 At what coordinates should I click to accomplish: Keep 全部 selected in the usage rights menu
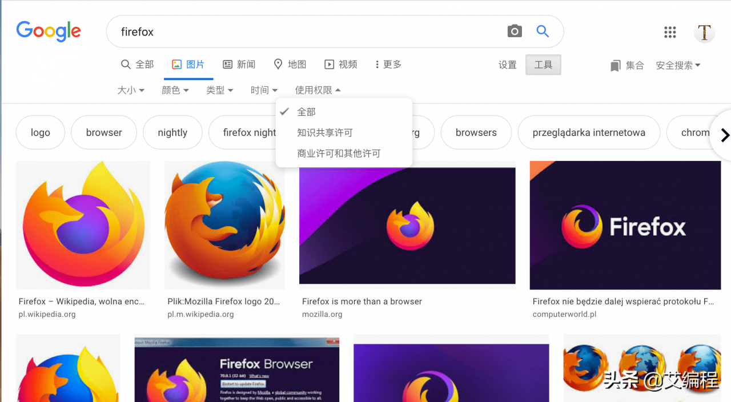pos(306,111)
